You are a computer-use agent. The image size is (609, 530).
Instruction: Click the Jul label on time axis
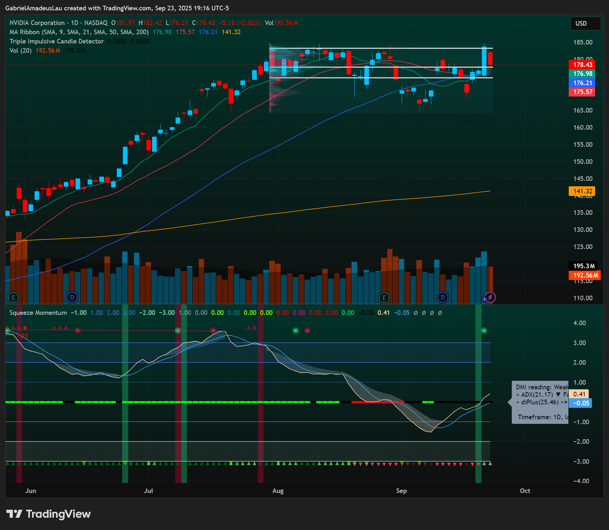tap(149, 491)
